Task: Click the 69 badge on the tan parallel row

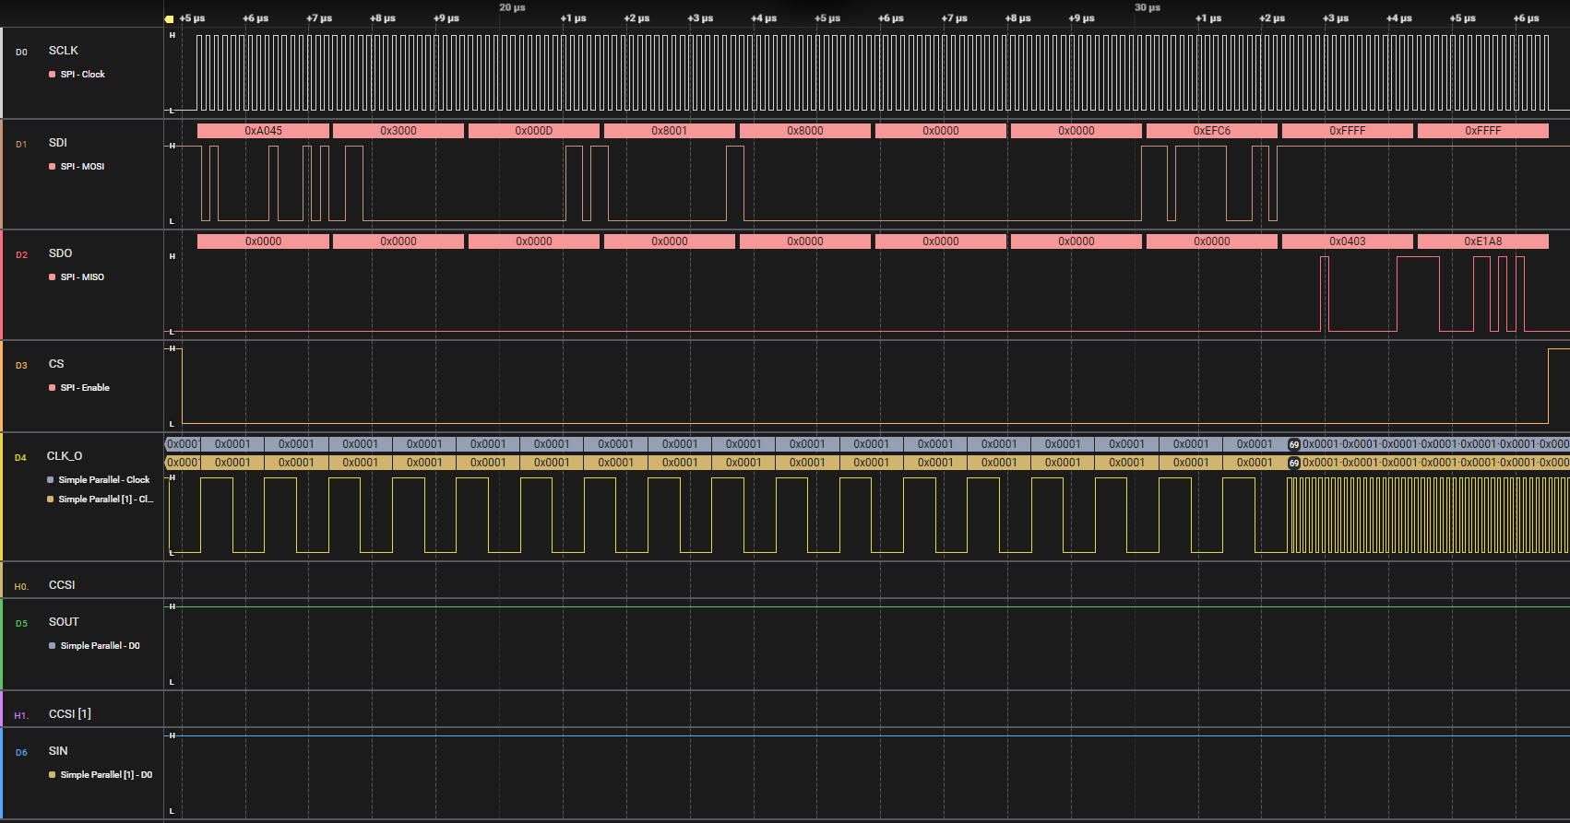Action: [1294, 463]
